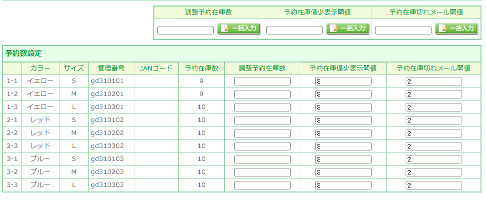The image size is (486, 200).
Task: Click 一括入力 button for 予約在庫切れメール閾値
Action: pyautogui.click(x=457, y=29)
